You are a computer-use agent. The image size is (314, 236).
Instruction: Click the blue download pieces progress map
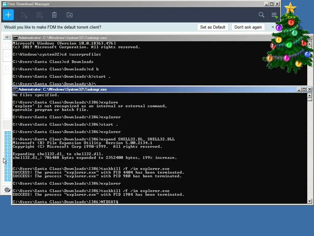(x=8, y=156)
